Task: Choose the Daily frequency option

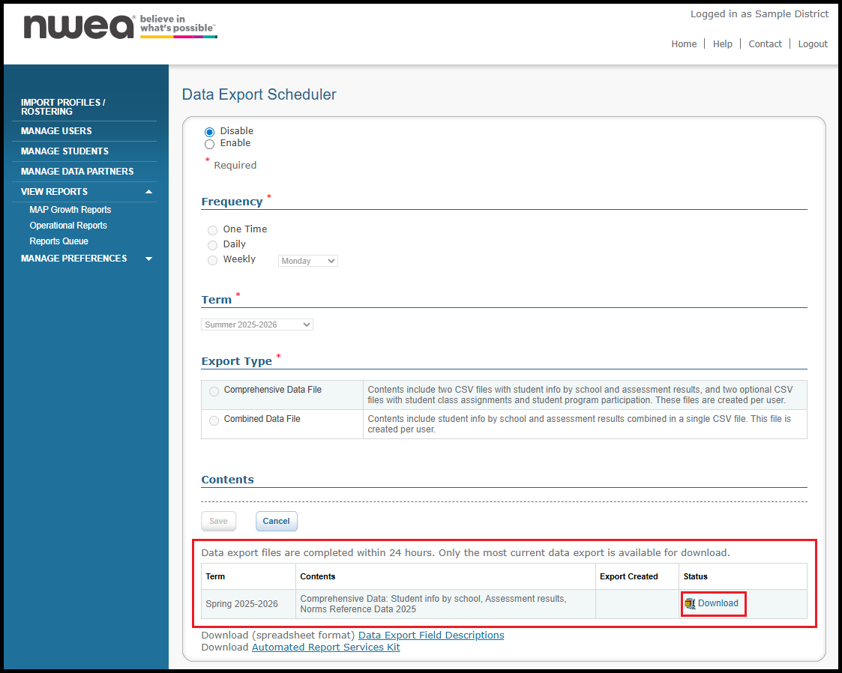Action: [x=213, y=245]
